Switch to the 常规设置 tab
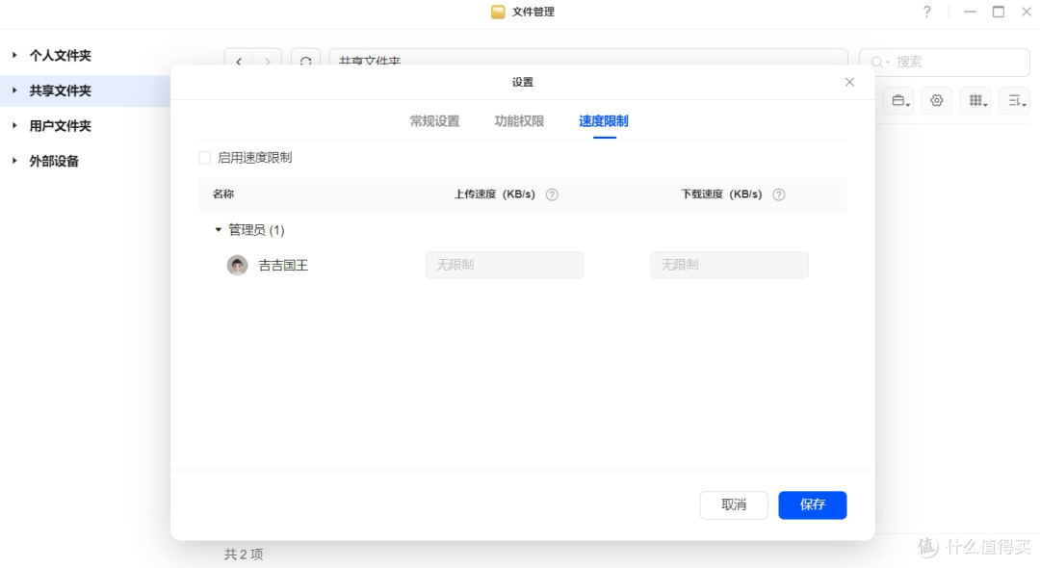 (x=434, y=121)
